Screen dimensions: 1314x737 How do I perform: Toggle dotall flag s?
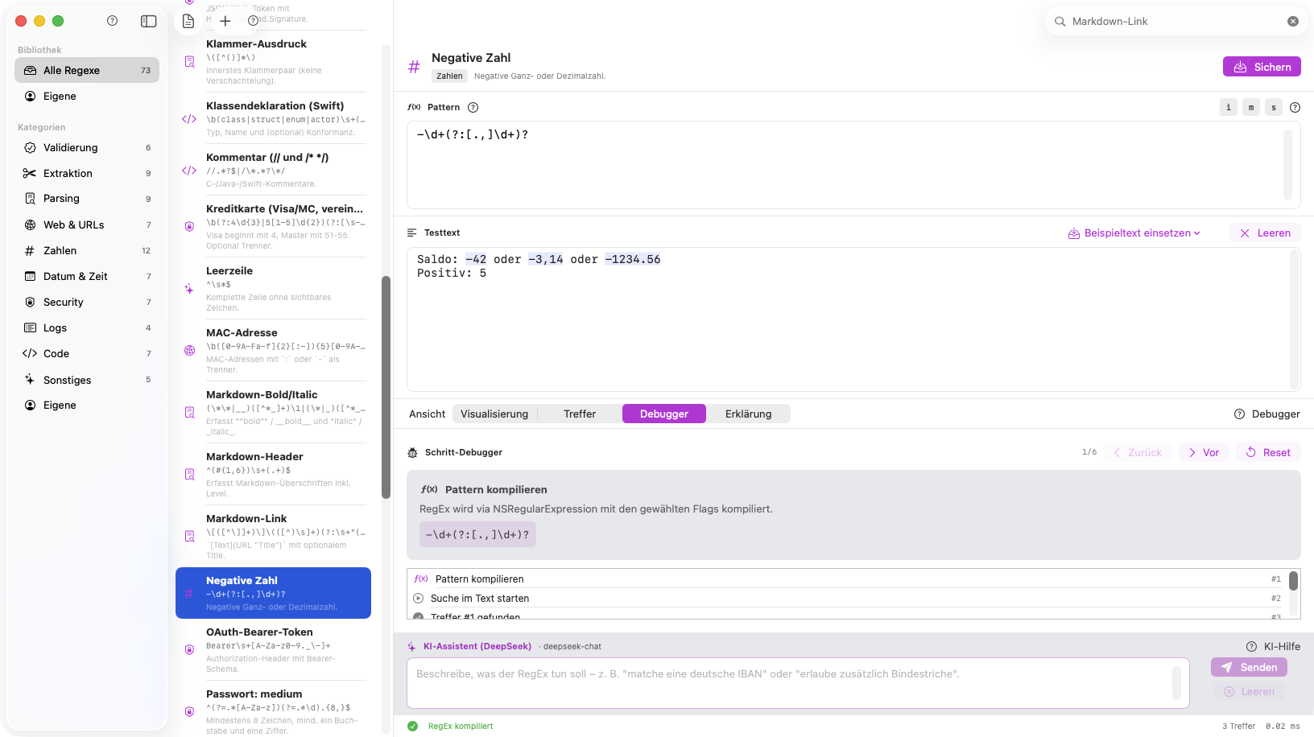[x=1274, y=108]
